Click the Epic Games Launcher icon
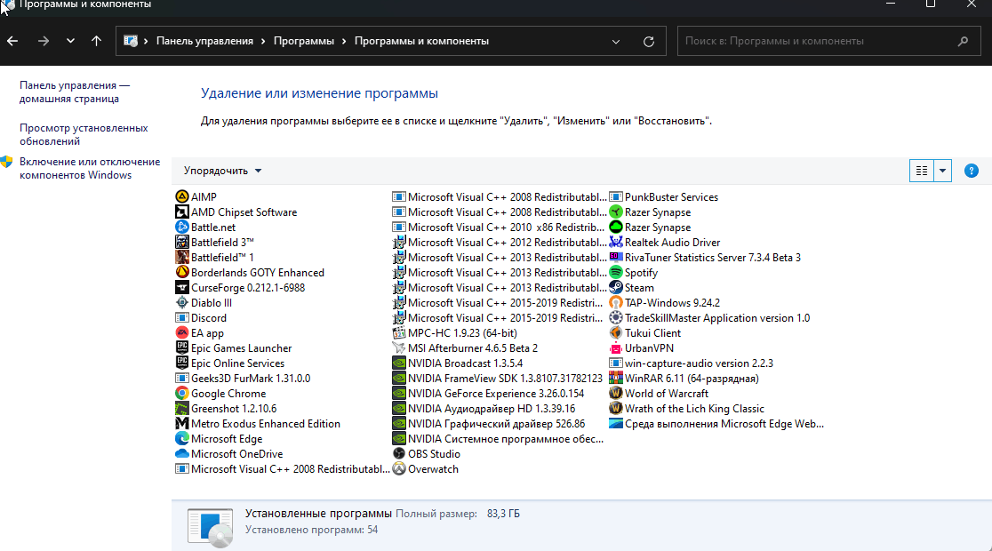Viewport: 992px width, 551px height. coord(181,348)
